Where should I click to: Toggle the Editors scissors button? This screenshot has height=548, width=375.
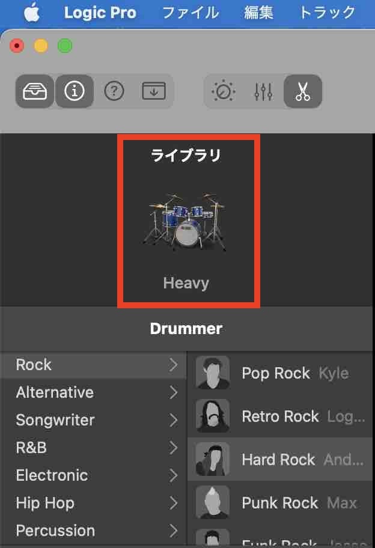click(x=303, y=91)
